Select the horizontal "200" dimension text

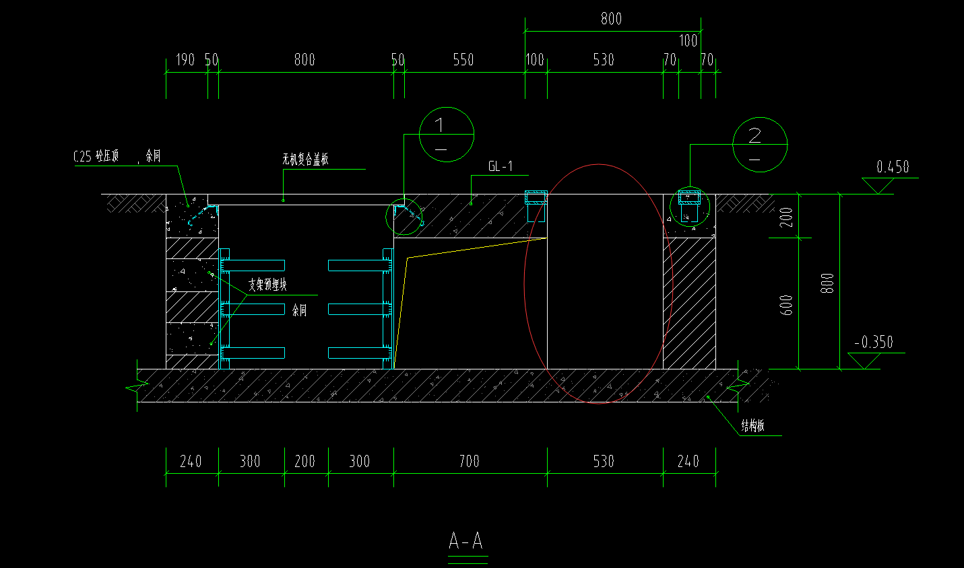point(305,461)
